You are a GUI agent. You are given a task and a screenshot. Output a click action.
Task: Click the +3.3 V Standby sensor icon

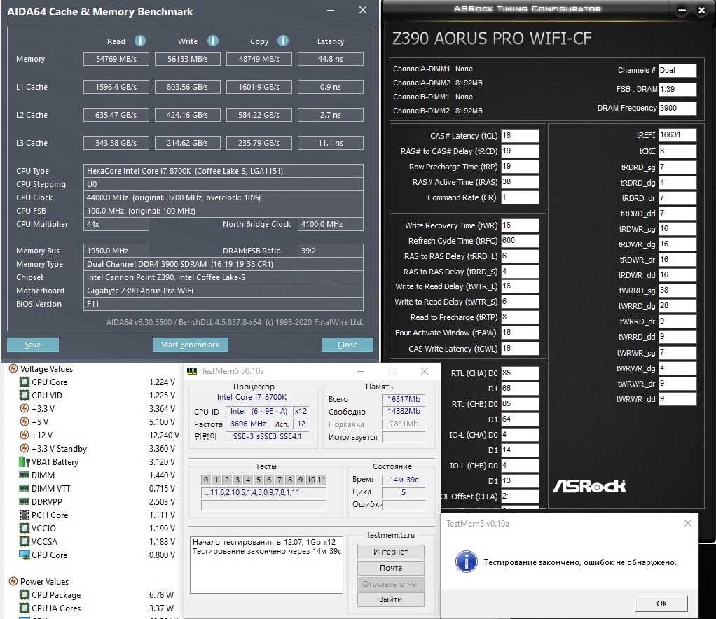click(x=25, y=448)
